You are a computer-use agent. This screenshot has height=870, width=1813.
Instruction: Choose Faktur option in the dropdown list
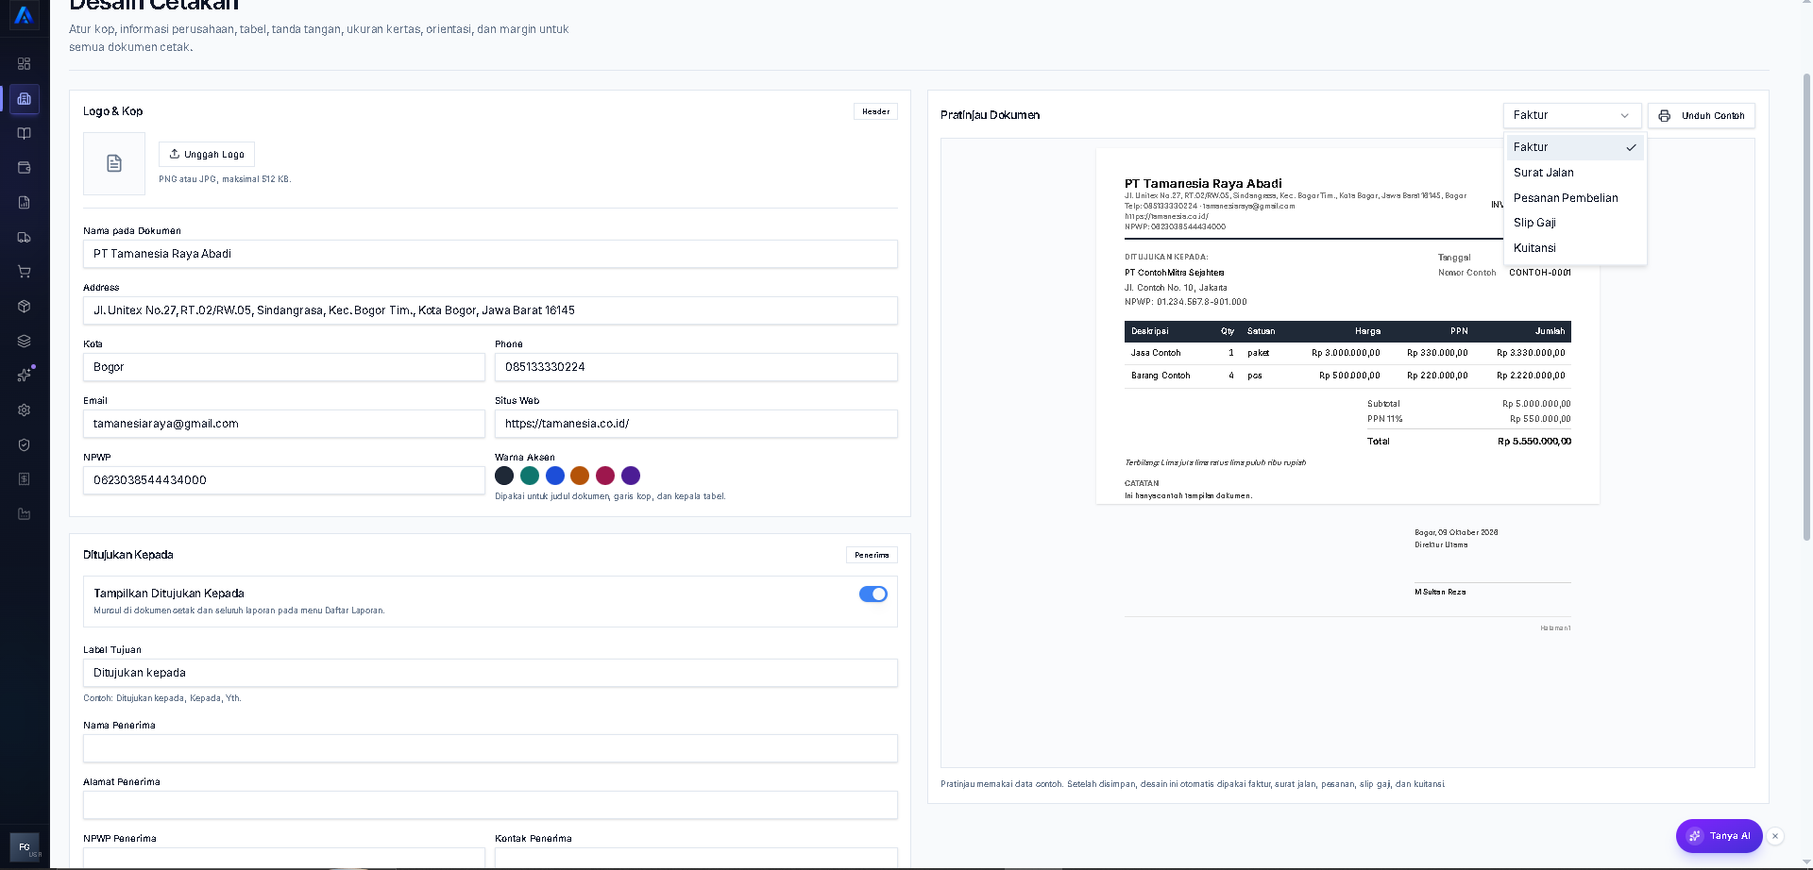coord(1574,147)
